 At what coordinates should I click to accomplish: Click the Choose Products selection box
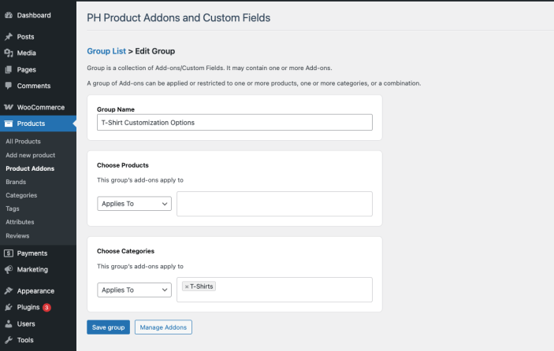[x=274, y=204]
